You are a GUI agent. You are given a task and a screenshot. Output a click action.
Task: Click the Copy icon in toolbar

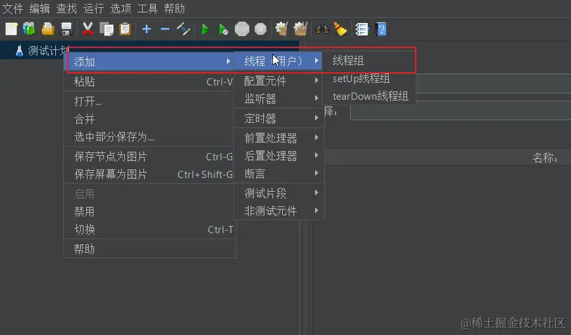tap(107, 29)
